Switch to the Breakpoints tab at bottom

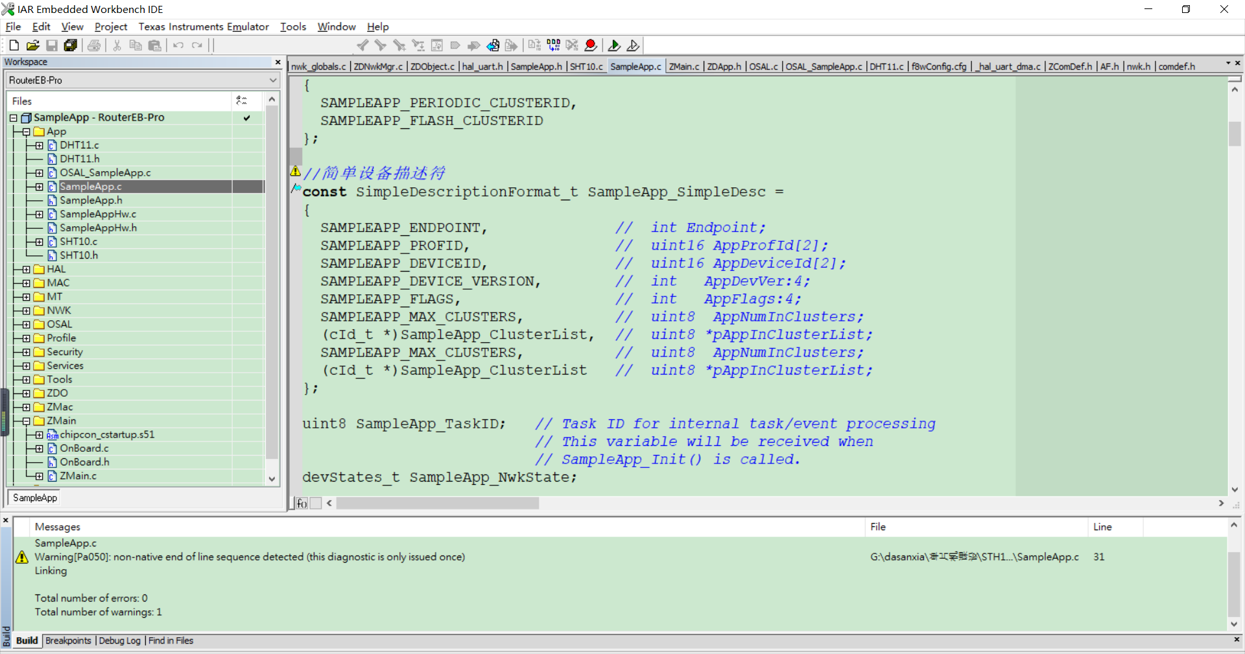(x=68, y=640)
